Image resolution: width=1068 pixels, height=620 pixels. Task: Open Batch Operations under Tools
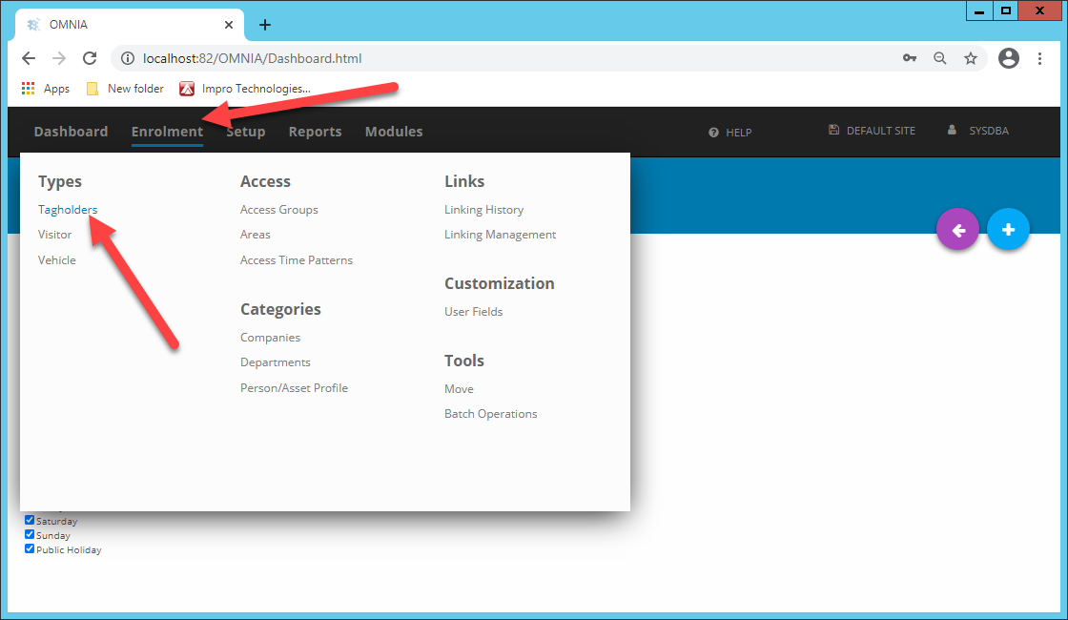pyautogui.click(x=491, y=414)
